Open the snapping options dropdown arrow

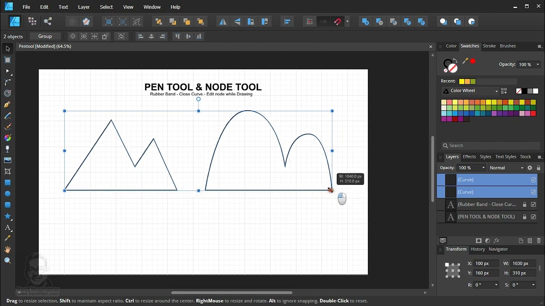[x=347, y=22]
